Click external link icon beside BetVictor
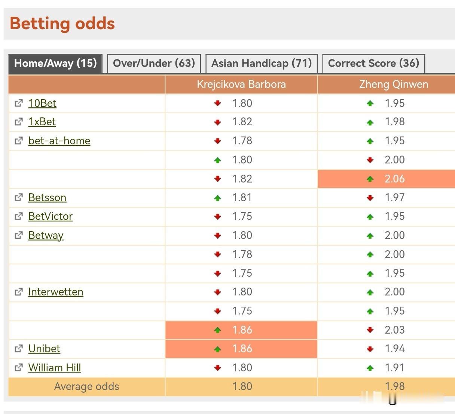Screen dimensions: 455x414 point(19,217)
